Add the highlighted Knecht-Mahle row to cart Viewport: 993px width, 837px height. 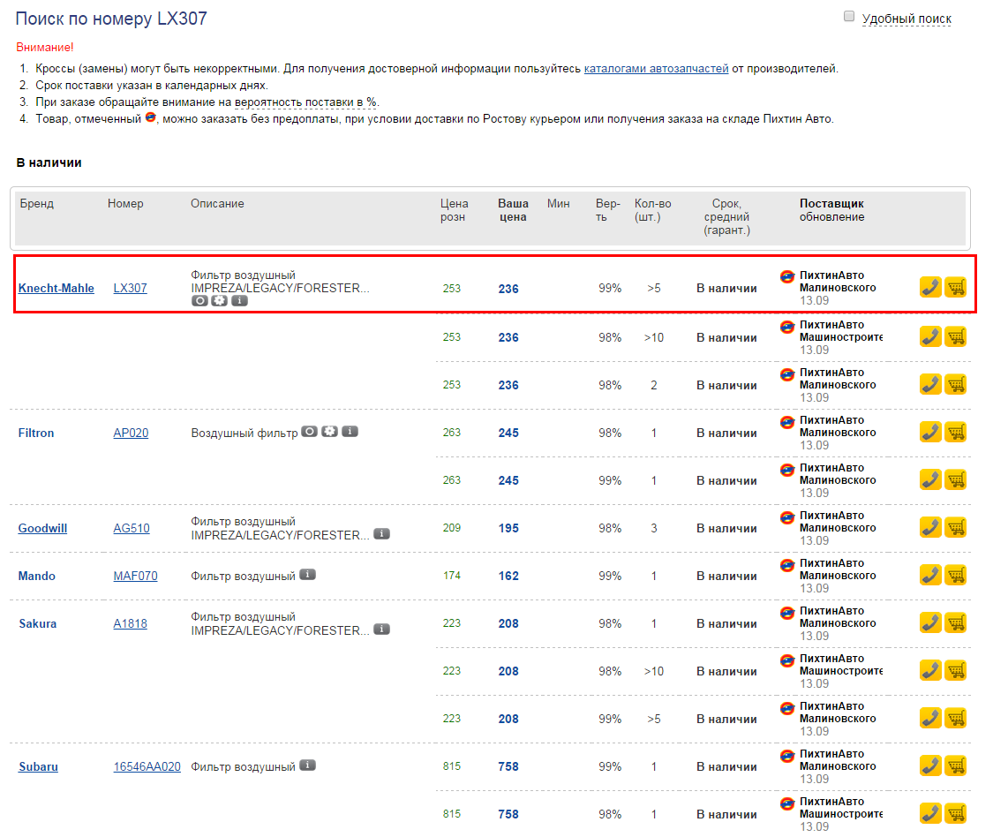click(x=955, y=287)
